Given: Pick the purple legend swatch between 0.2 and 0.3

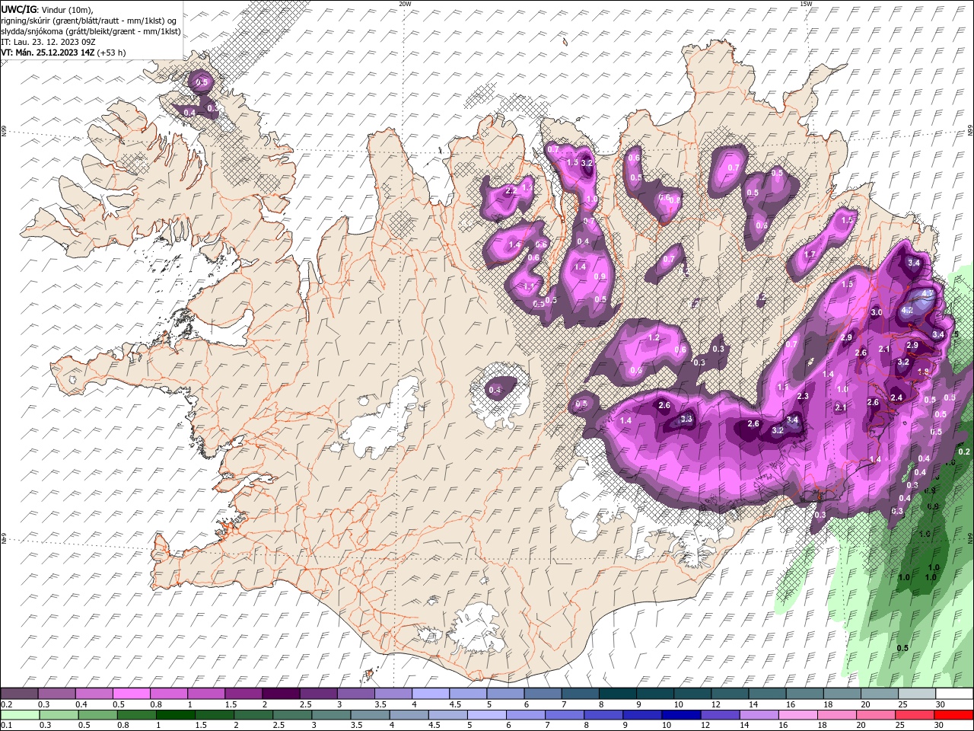Looking at the screenshot, I should click(x=20, y=693).
